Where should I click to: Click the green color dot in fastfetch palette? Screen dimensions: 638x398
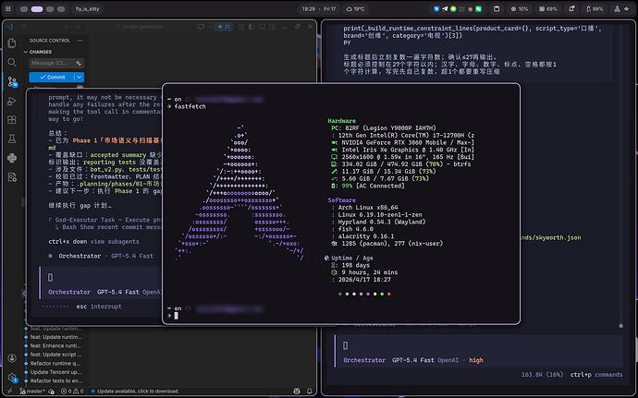[382, 294]
